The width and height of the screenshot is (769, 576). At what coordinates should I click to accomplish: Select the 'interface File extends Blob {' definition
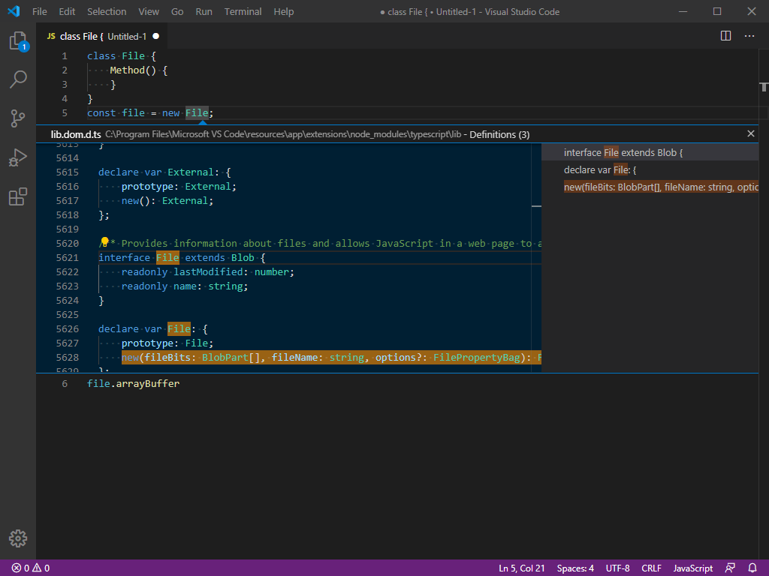(x=650, y=153)
